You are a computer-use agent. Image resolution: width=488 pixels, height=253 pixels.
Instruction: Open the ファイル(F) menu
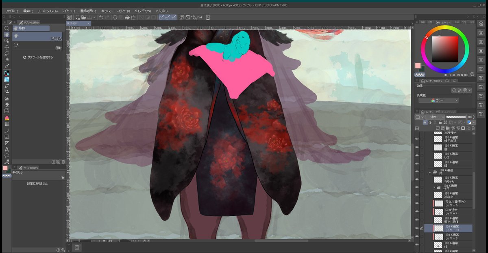point(12,11)
